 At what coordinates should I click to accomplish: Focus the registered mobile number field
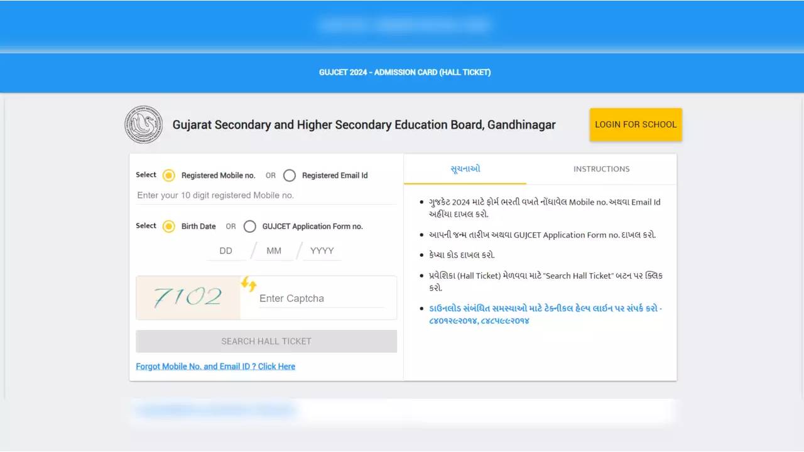coord(266,195)
